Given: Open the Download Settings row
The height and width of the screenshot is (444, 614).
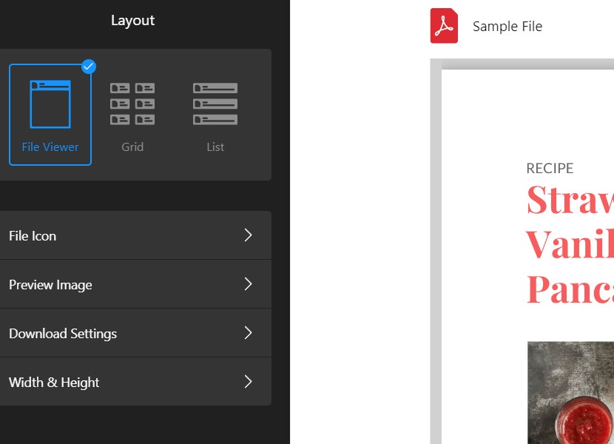Looking at the screenshot, I should [x=111, y=333].
